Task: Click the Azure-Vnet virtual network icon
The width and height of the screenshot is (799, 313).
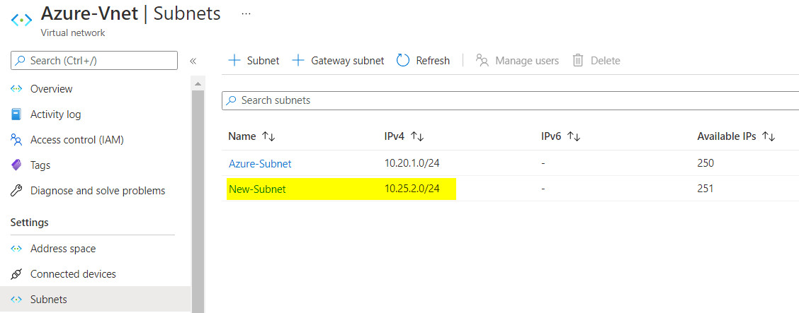Action: pos(21,20)
